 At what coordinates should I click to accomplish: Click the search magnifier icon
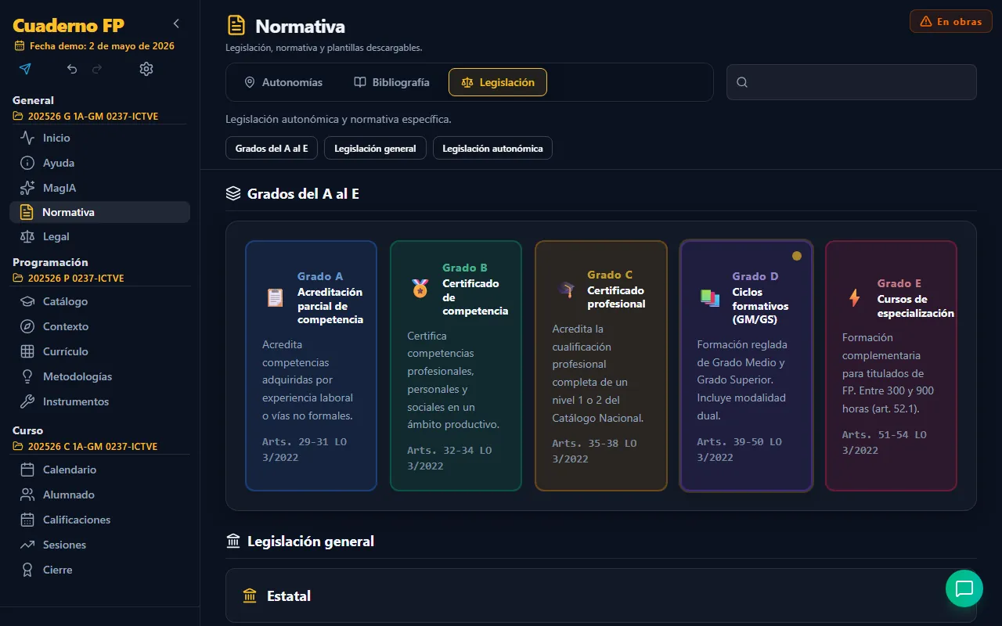point(742,82)
